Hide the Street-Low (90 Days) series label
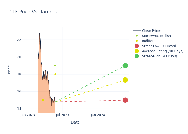The width and height of the screenshot is (188, 134). [159, 46]
